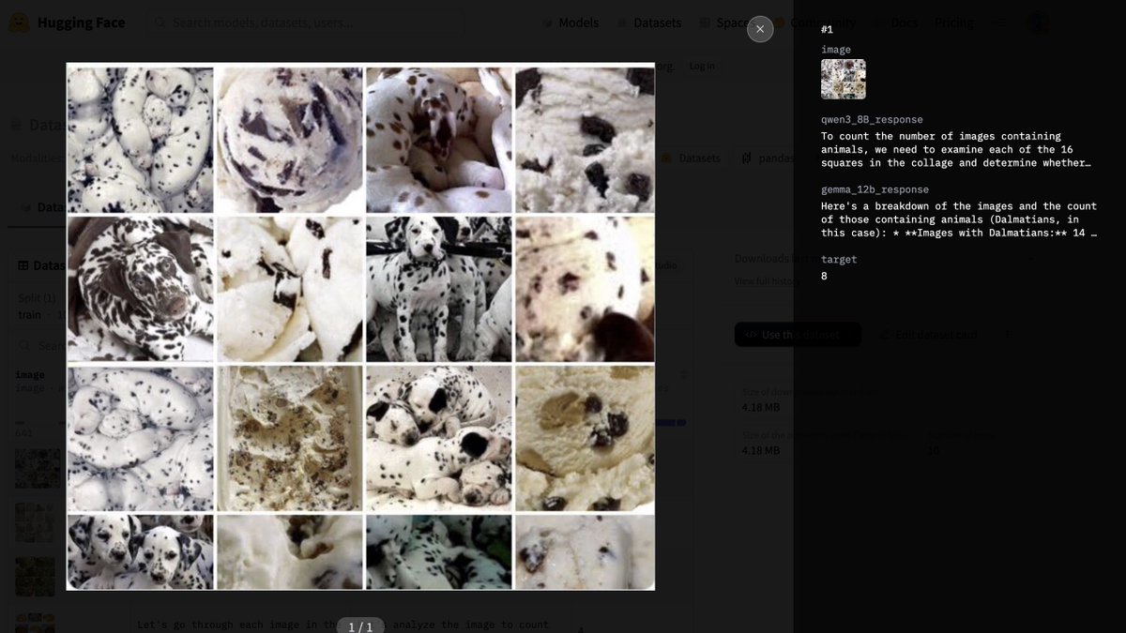Open the Docs link in the header
The image size is (1126, 633).
(x=896, y=23)
